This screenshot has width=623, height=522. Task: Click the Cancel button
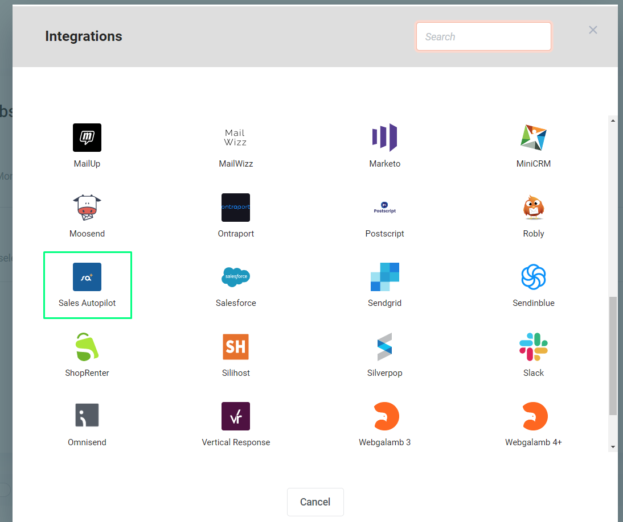pos(315,502)
